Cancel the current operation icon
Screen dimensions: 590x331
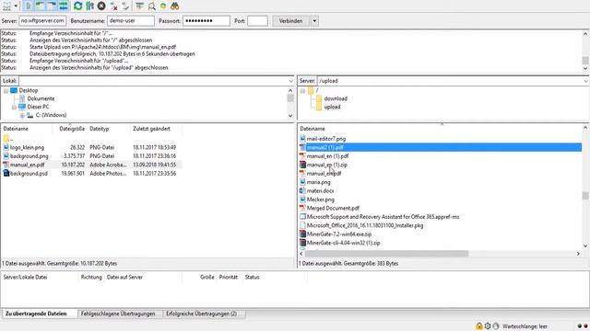[101, 6]
